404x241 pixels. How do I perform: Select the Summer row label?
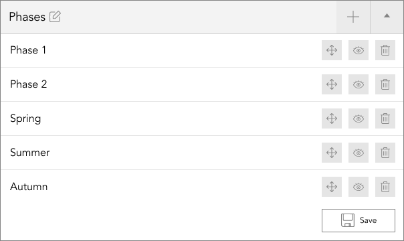point(30,153)
